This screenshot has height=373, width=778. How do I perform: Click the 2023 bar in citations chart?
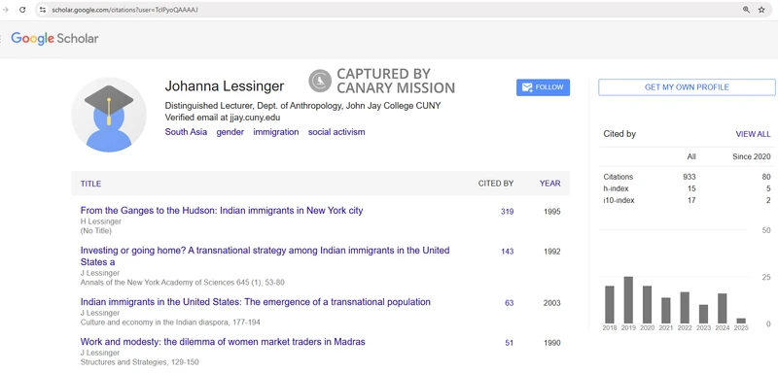pyautogui.click(x=703, y=314)
